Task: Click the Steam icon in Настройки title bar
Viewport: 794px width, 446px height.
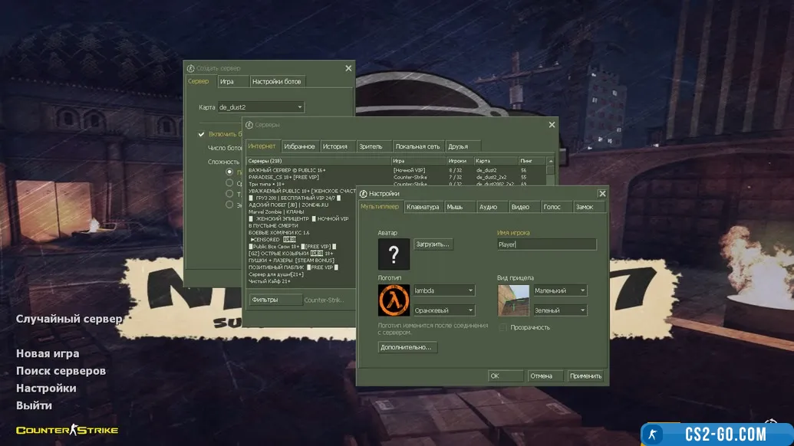Action: click(364, 194)
